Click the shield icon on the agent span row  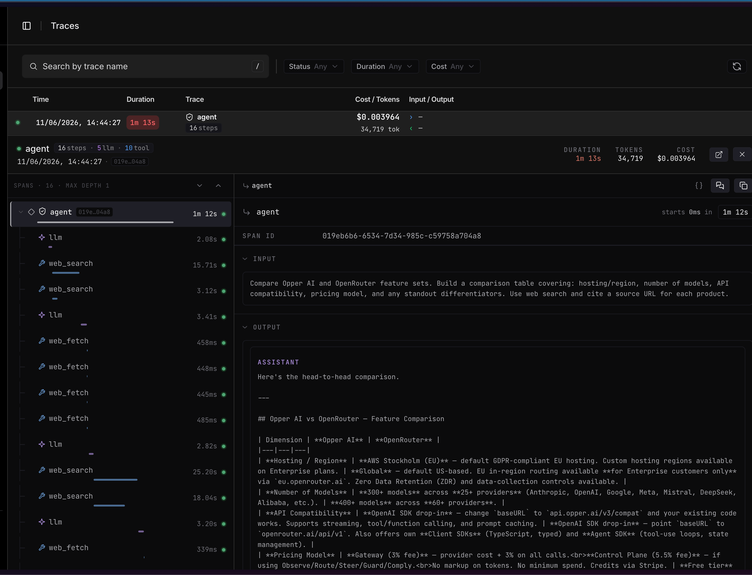[42, 212]
